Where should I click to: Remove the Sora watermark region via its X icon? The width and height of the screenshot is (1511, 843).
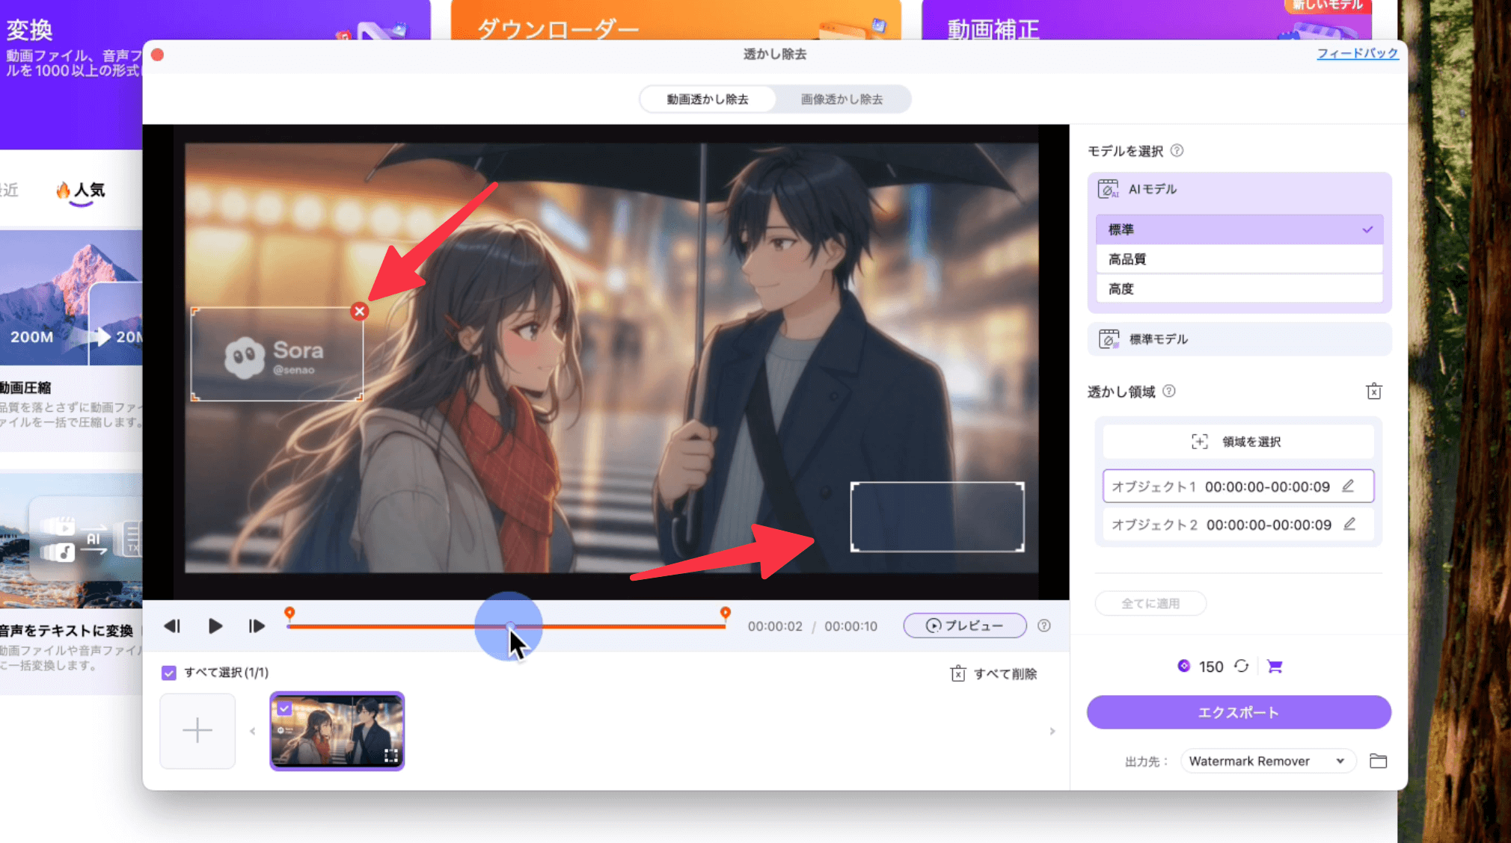(x=361, y=312)
